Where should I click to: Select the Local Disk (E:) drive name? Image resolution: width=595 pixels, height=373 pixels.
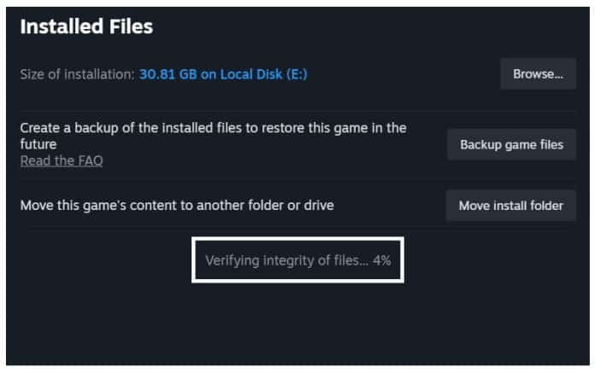[x=265, y=74]
